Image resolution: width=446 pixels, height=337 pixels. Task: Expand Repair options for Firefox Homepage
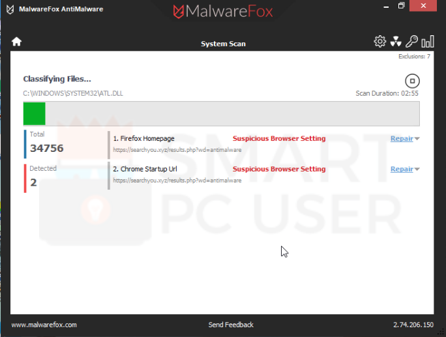pyautogui.click(x=417, y=138)
